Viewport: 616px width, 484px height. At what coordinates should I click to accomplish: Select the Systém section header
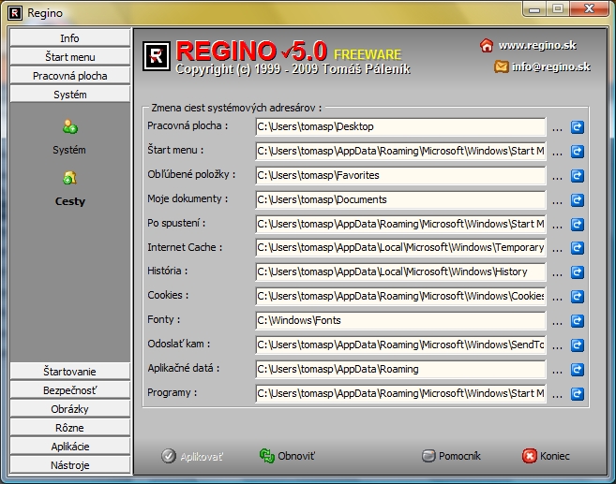tap(70, 95)
